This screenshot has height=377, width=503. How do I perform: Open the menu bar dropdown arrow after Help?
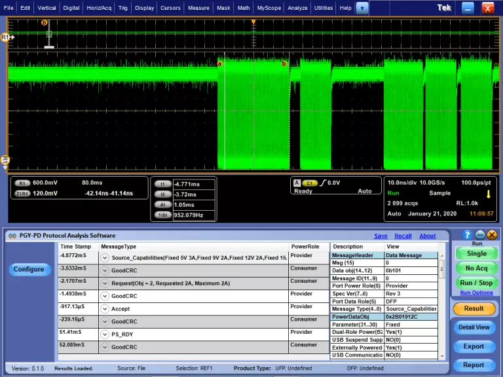tap(362, 8)
